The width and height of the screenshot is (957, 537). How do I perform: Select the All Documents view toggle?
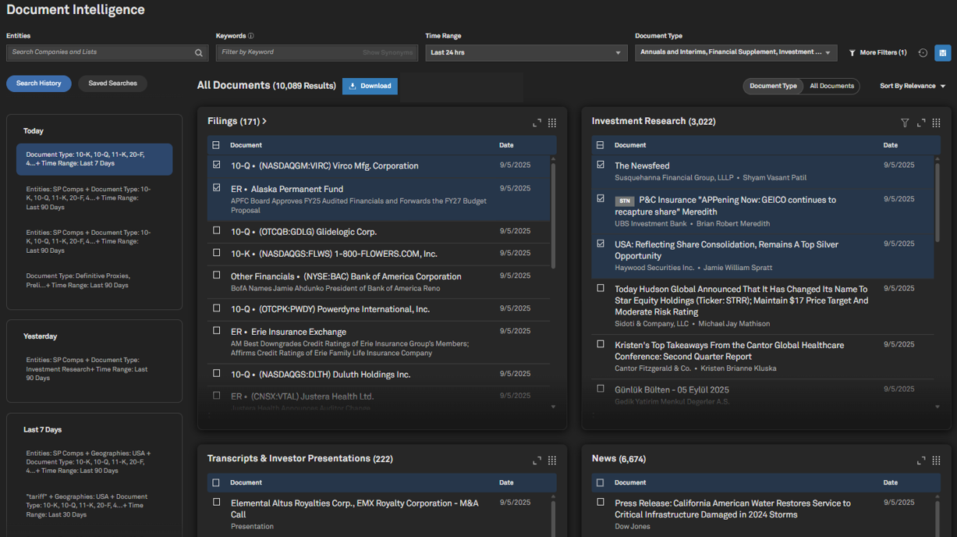[831, 86]
